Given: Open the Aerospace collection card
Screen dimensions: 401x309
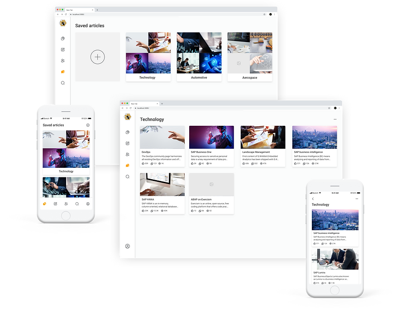Looking at the screenshot, I should (x=250, y=57).
